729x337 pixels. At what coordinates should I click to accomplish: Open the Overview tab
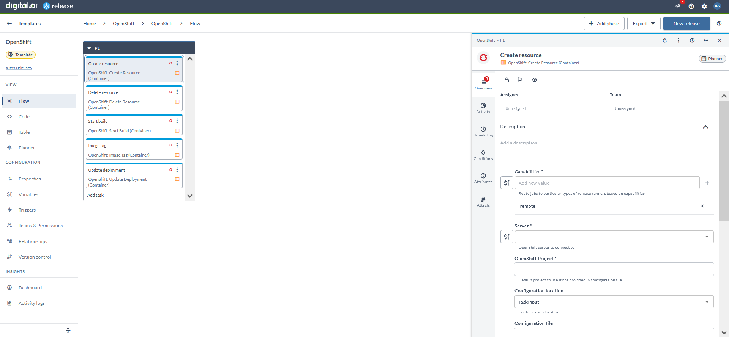tap(483, 84)
